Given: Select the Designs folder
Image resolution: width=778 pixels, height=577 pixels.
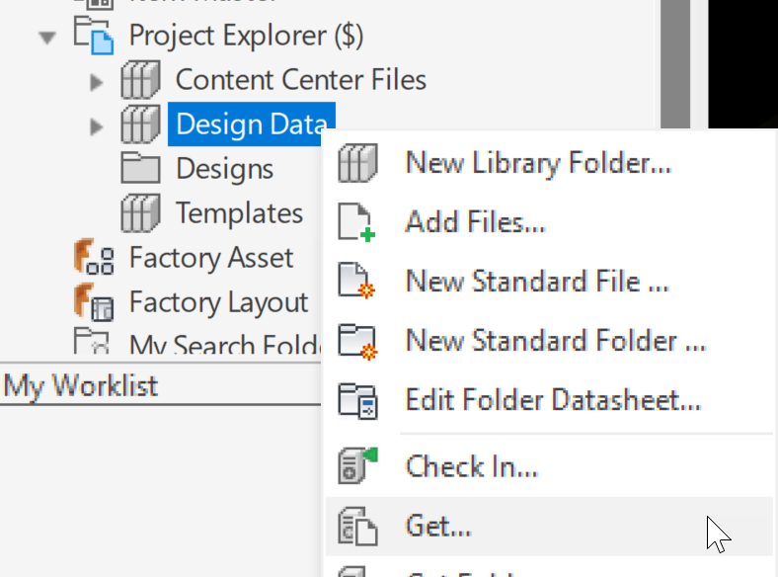Looking at the screenshot, I should tap(224, 169).
